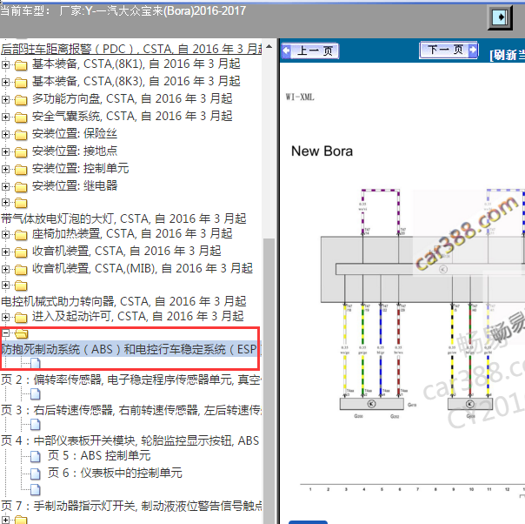Screen dimensions: 525x524
Task: Click folder icon above 带气体放电灯泡的大灯
Action: point(21,203)
